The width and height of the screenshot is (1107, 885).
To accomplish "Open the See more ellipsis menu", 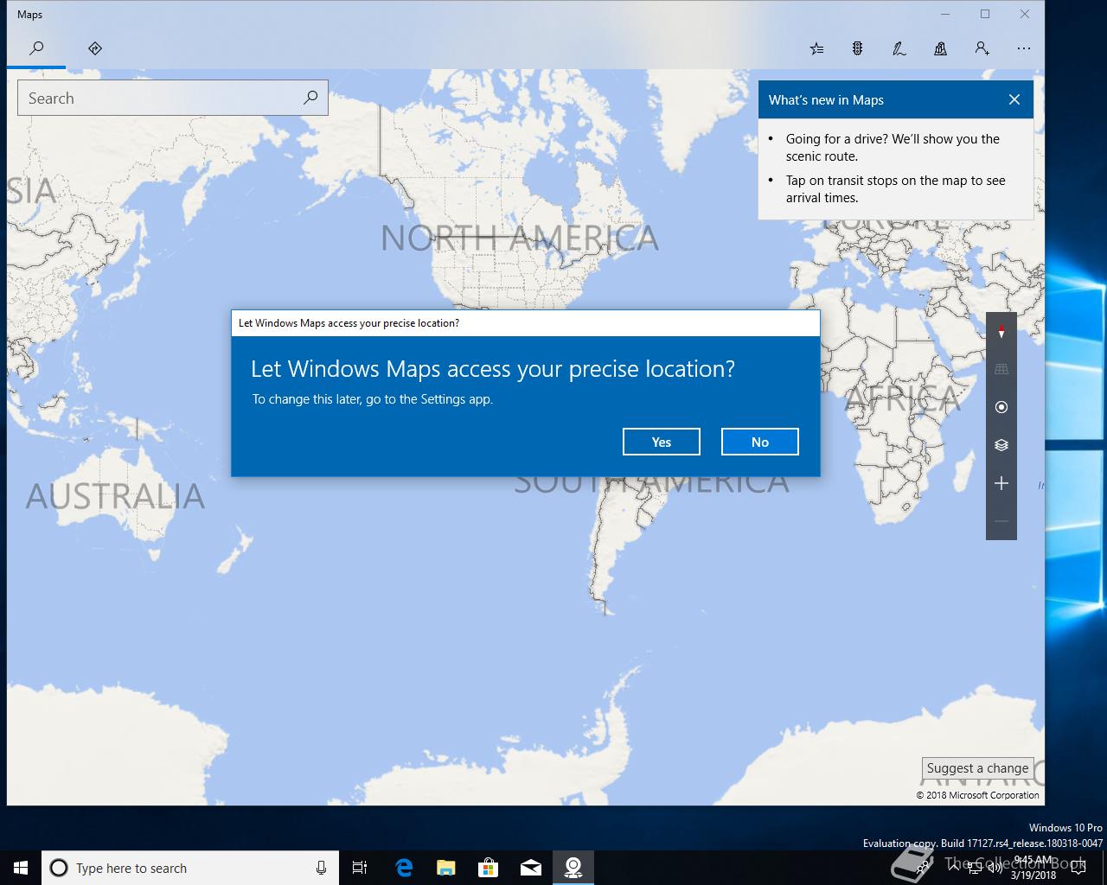I will (x=1024, y=49).
